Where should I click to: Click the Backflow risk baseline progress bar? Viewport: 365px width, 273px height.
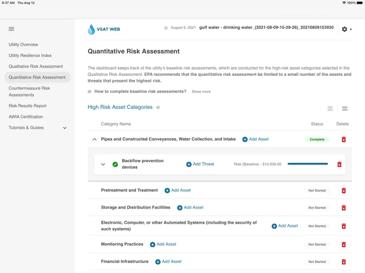307,164
